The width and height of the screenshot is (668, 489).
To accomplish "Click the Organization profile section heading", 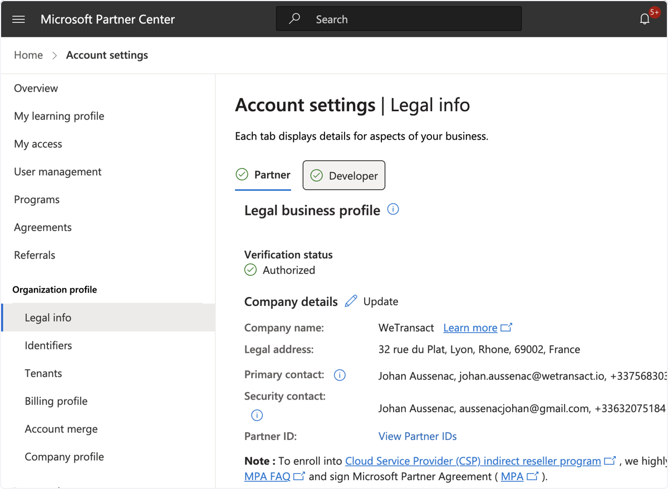I will point(55,289).
